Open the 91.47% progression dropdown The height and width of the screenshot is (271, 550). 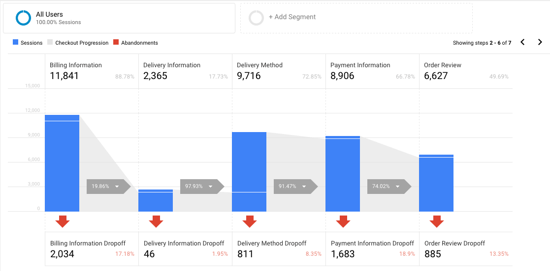tap(296, 187)
